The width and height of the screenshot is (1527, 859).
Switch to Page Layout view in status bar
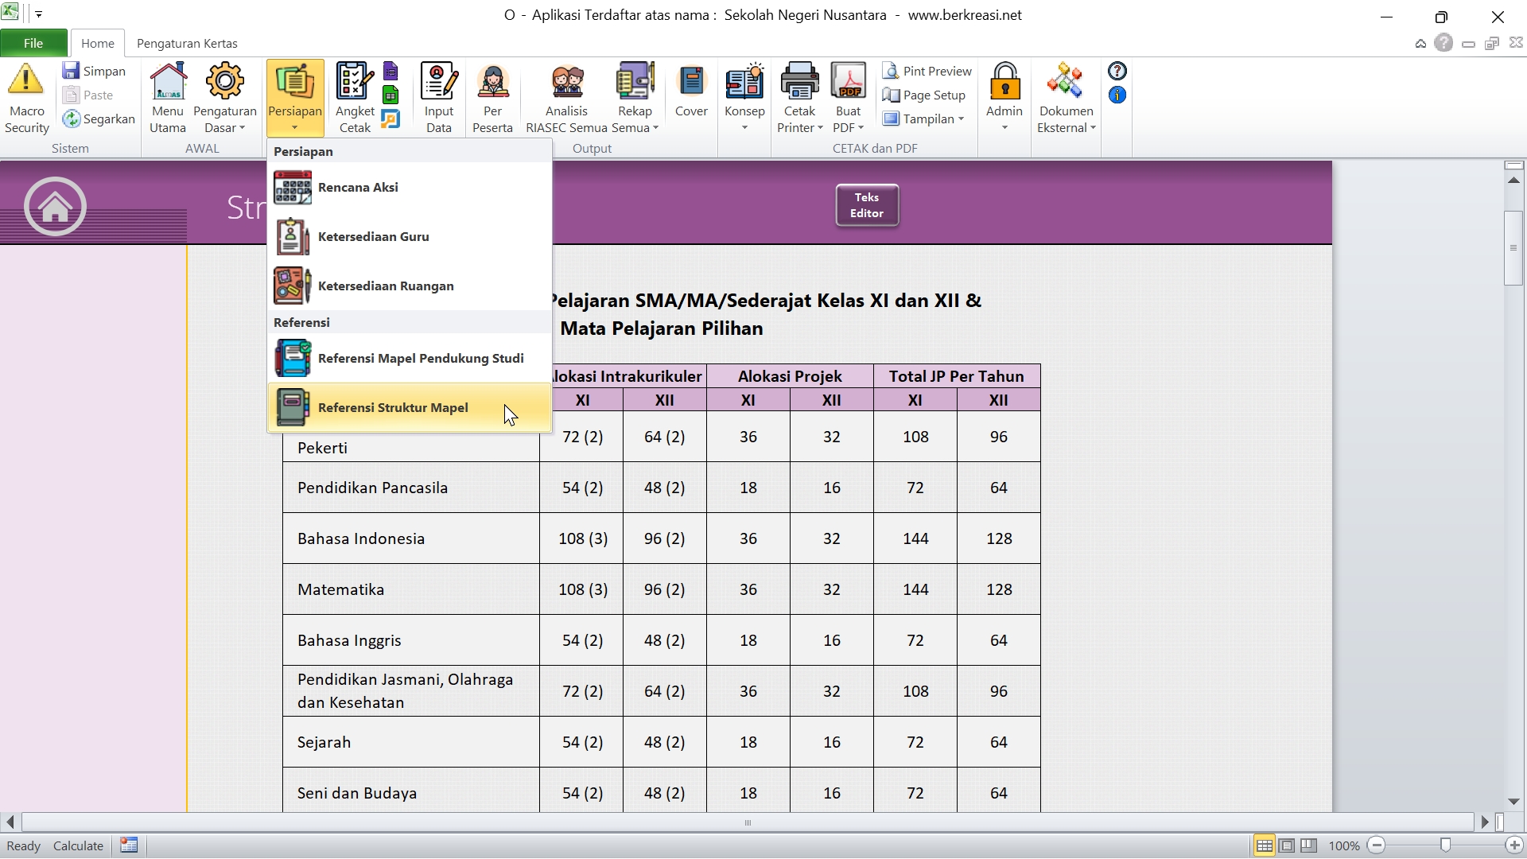coord(1287,845)
